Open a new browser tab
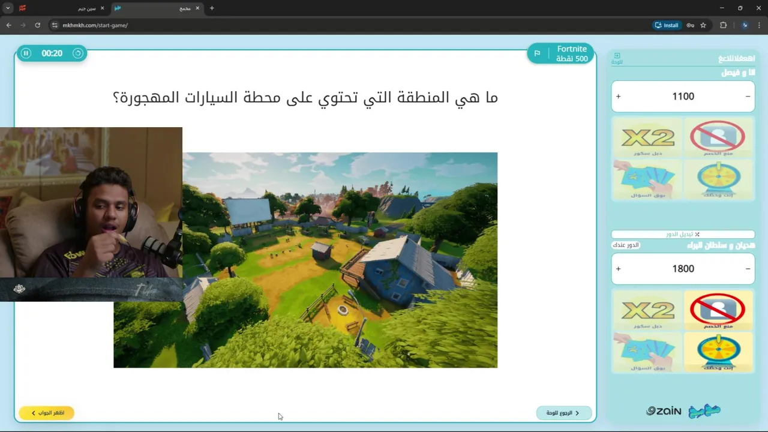 [x=212, y=8]
